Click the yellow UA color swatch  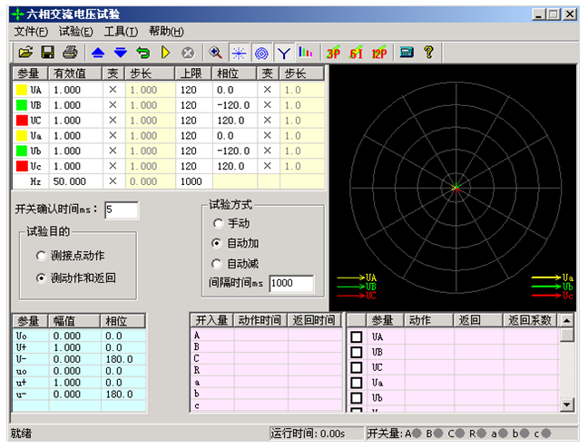coord(20,90)
